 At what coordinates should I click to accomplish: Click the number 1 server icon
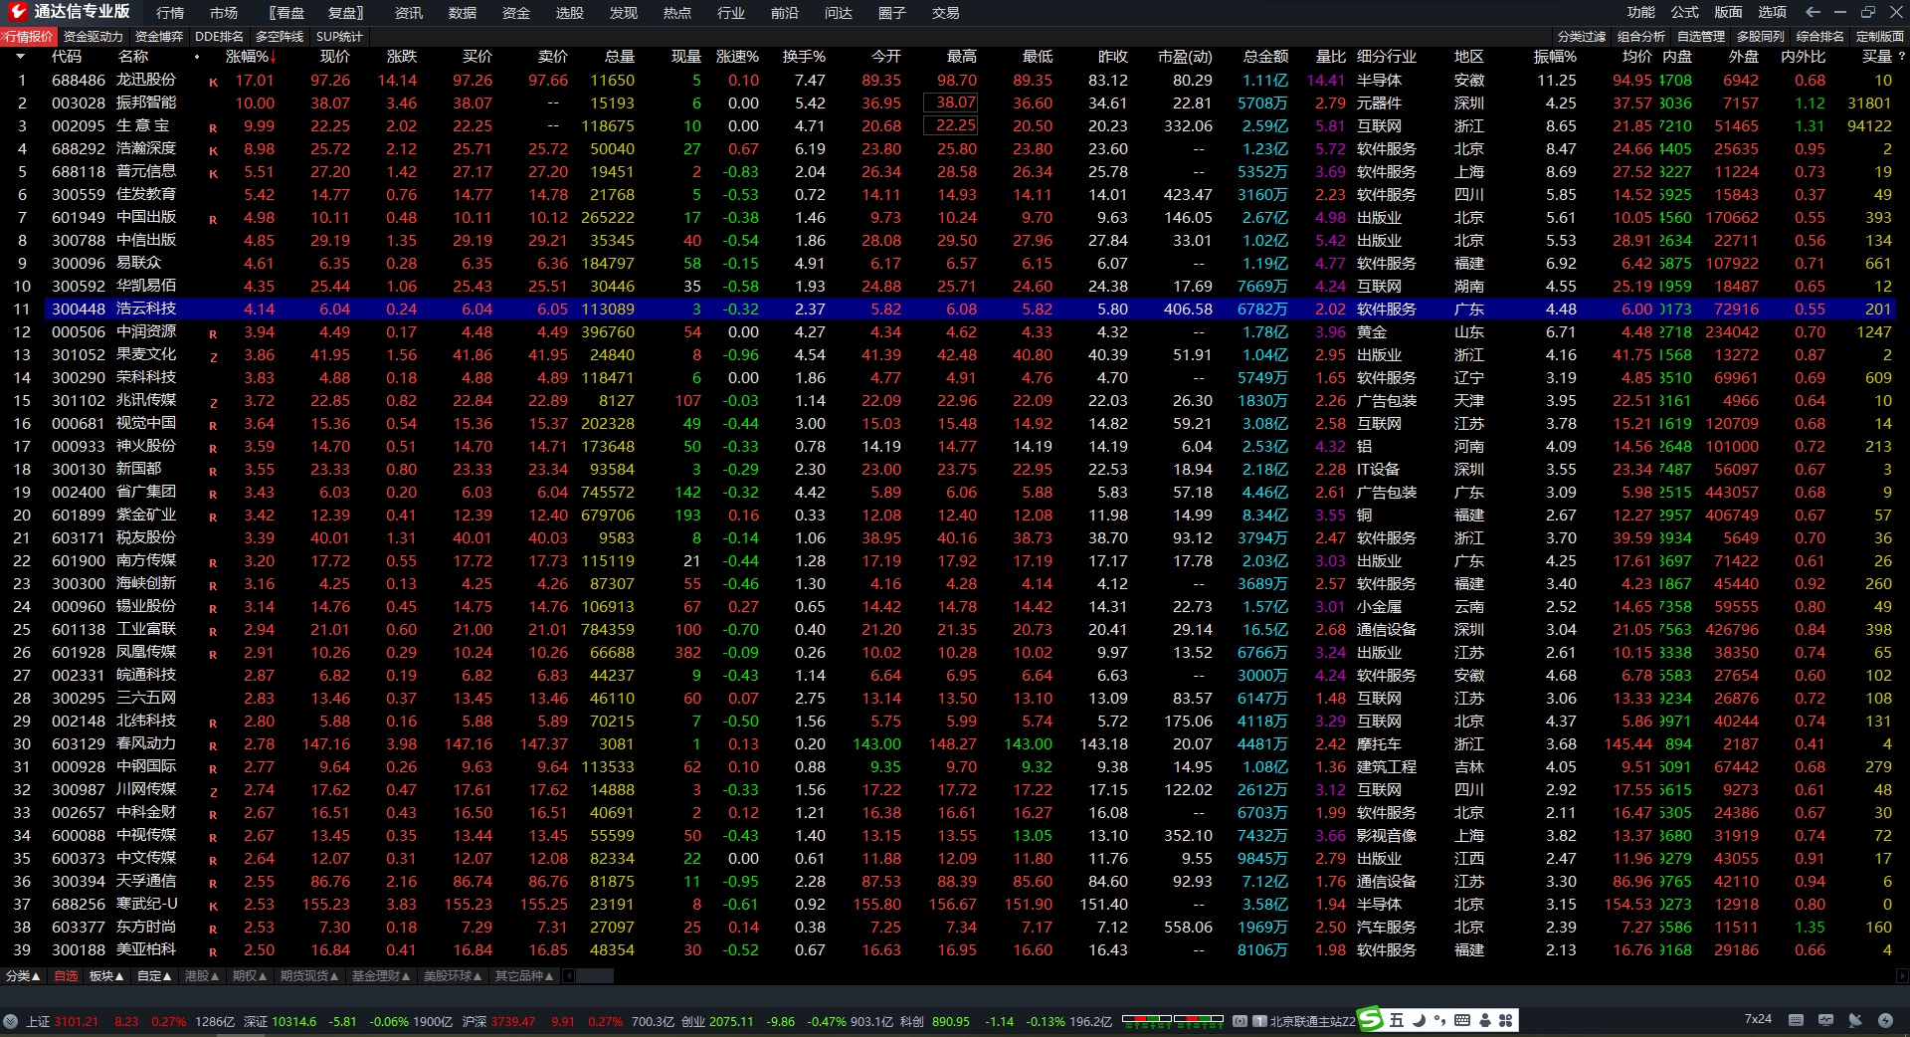pos(1259,1021)
